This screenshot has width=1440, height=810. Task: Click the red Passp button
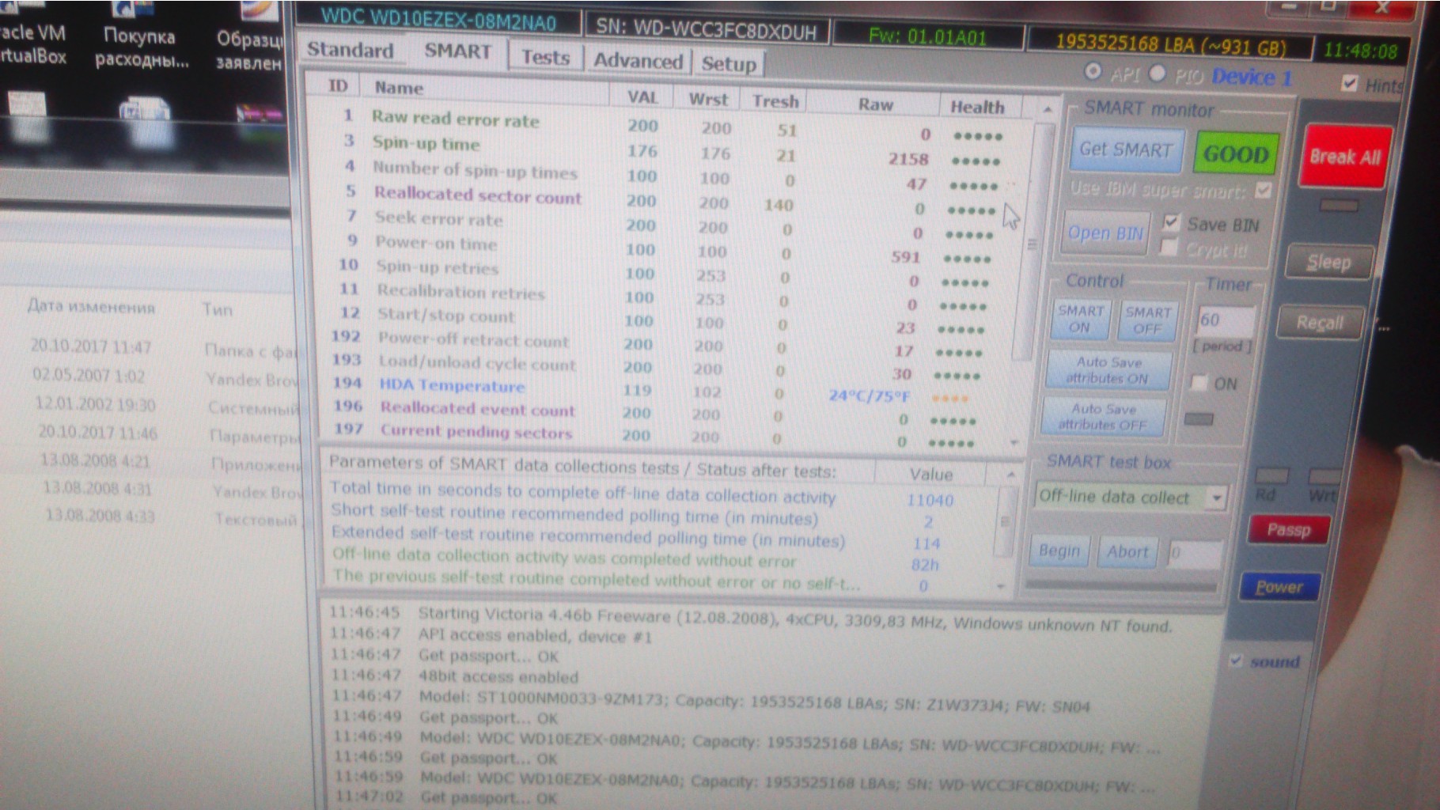(x=1288, y=529)
